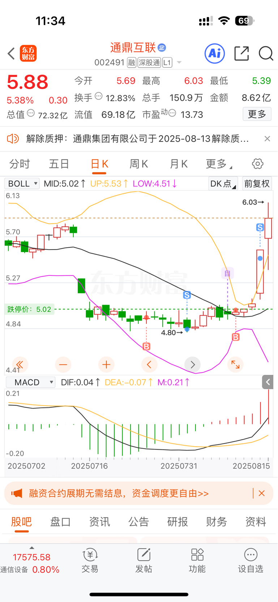Viewport: 278px width, 602px height.
Task: Tap the 深股通 tag
Action: coord(149,63)
